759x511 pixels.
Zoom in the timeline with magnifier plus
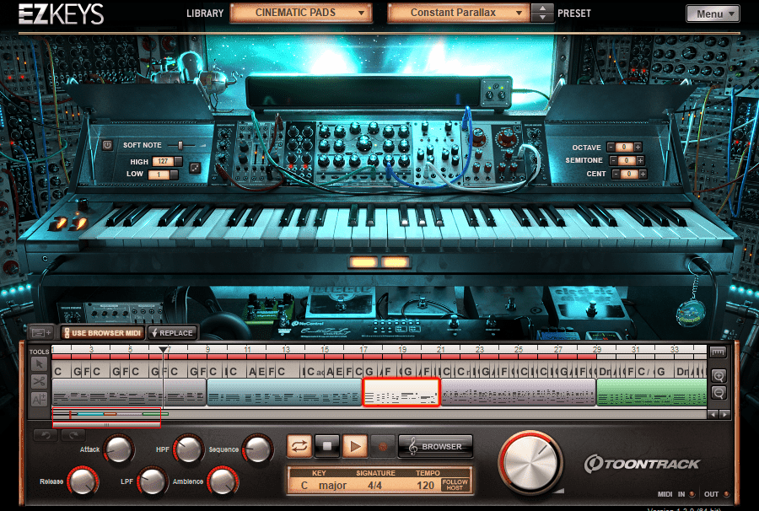click(x=719, y=375)
